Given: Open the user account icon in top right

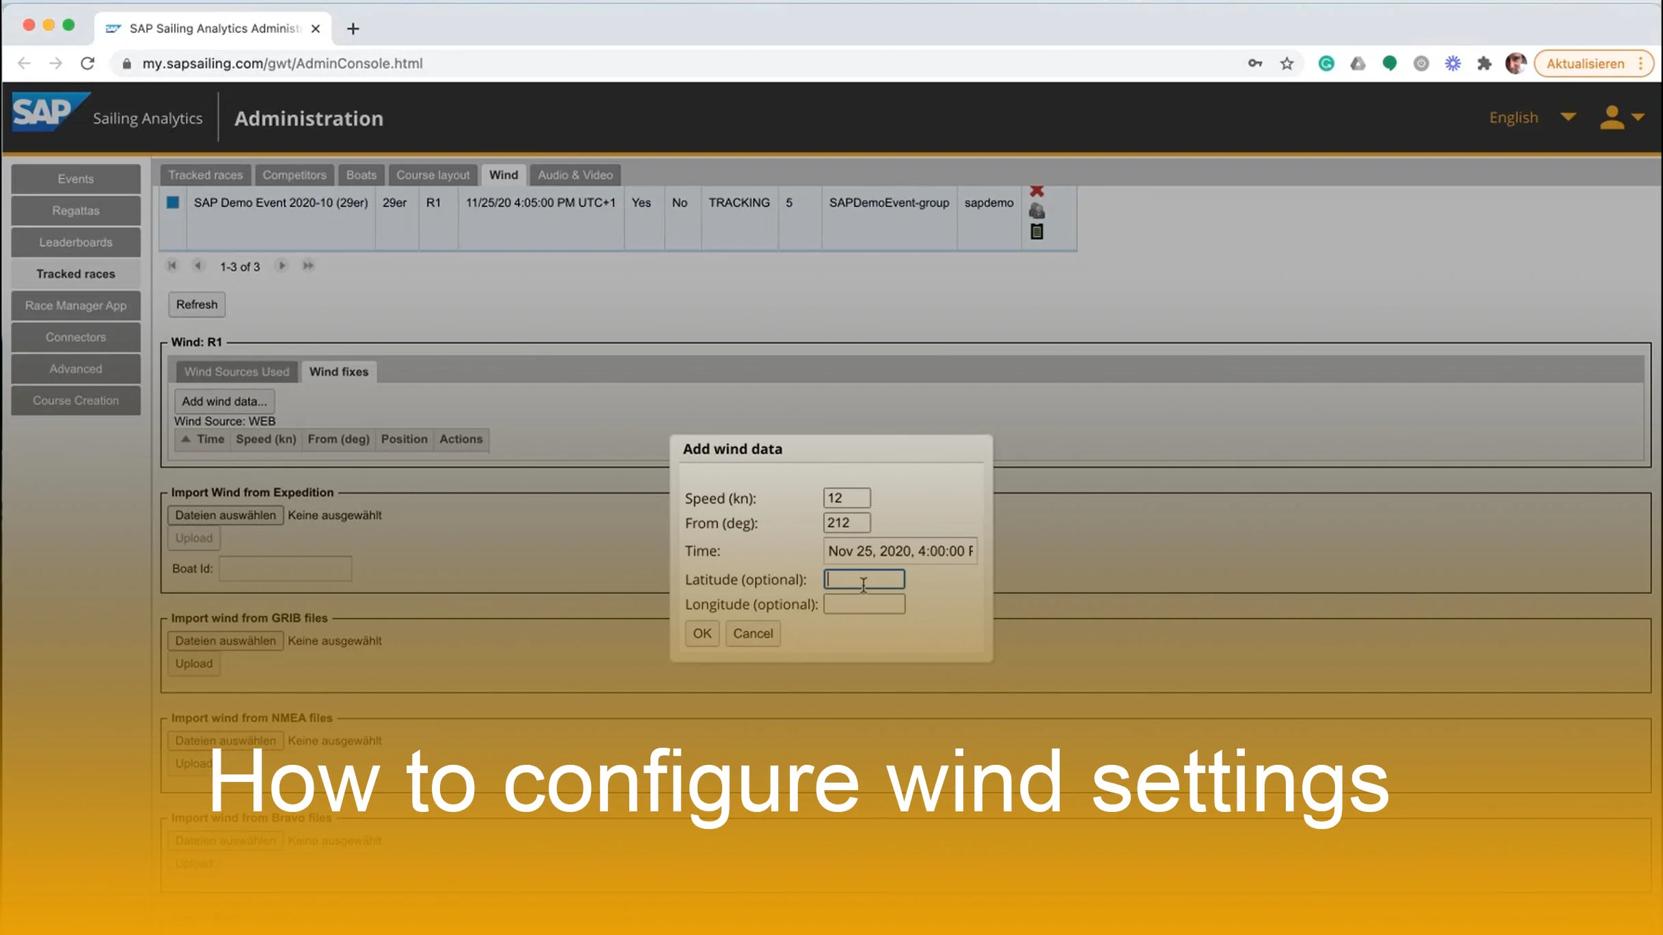Looking at the screenshot, I should coord(1612,117).
